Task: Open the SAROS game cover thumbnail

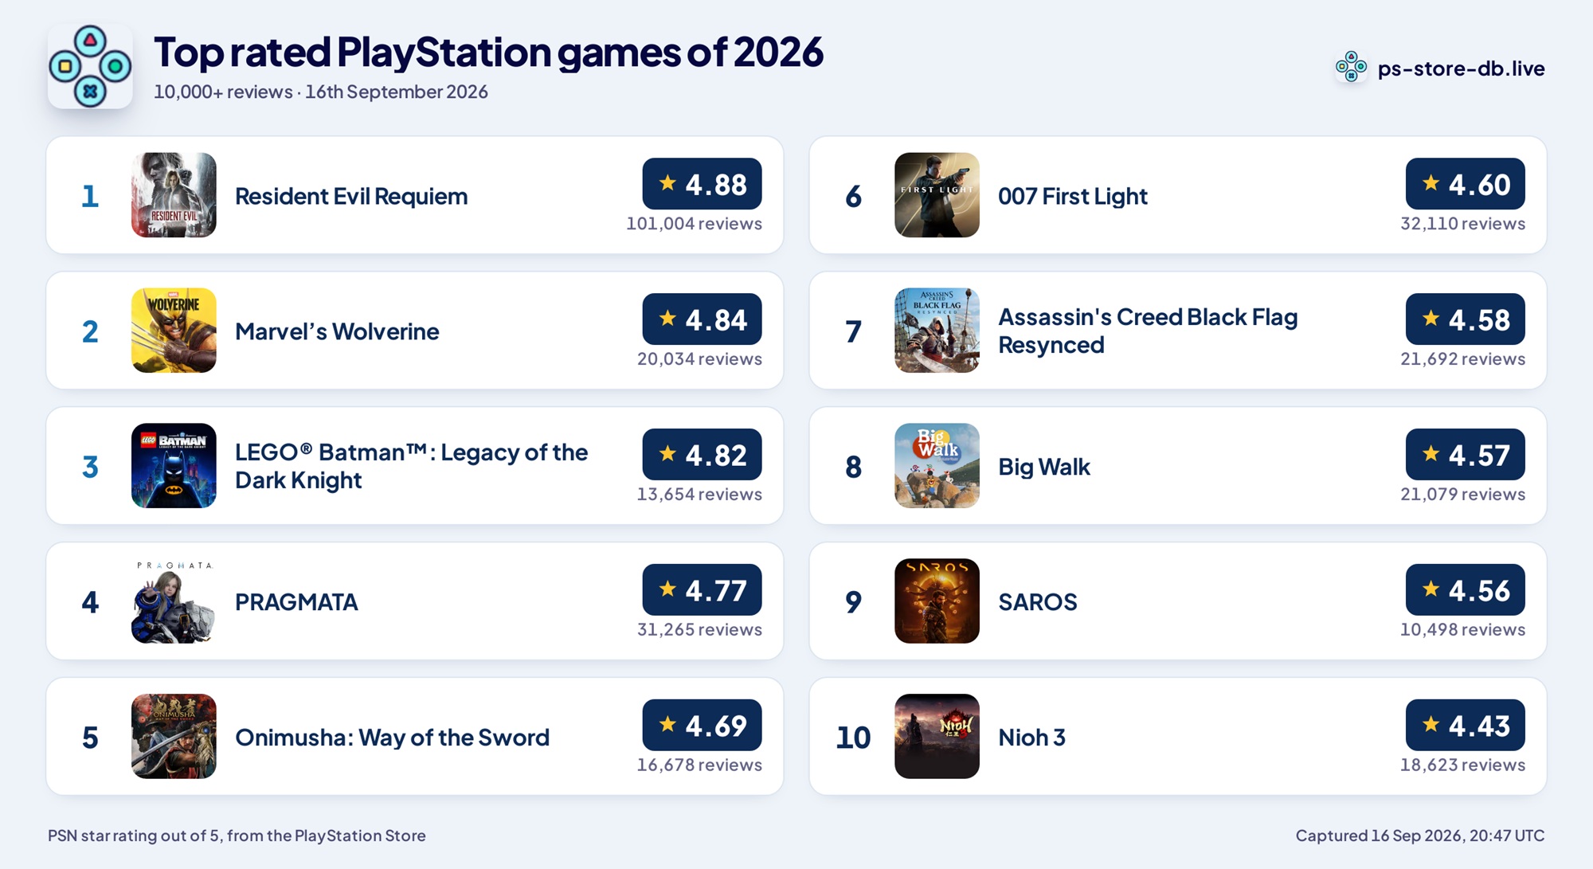Action: [937, 601]
